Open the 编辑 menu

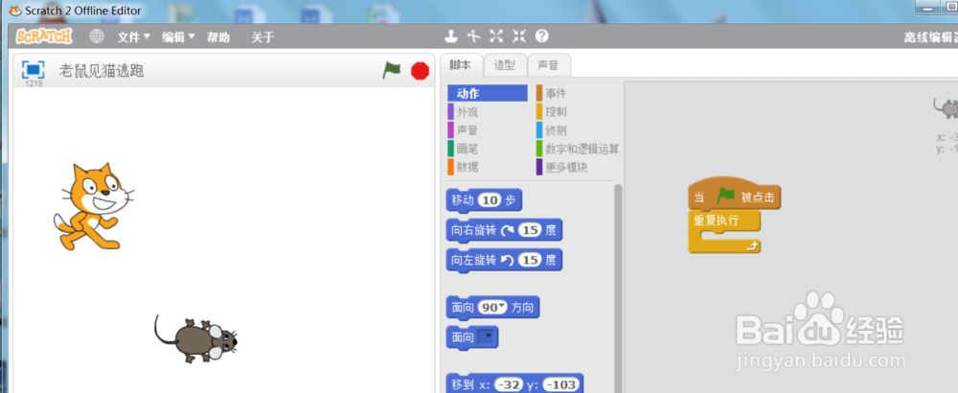click(178, 37)
